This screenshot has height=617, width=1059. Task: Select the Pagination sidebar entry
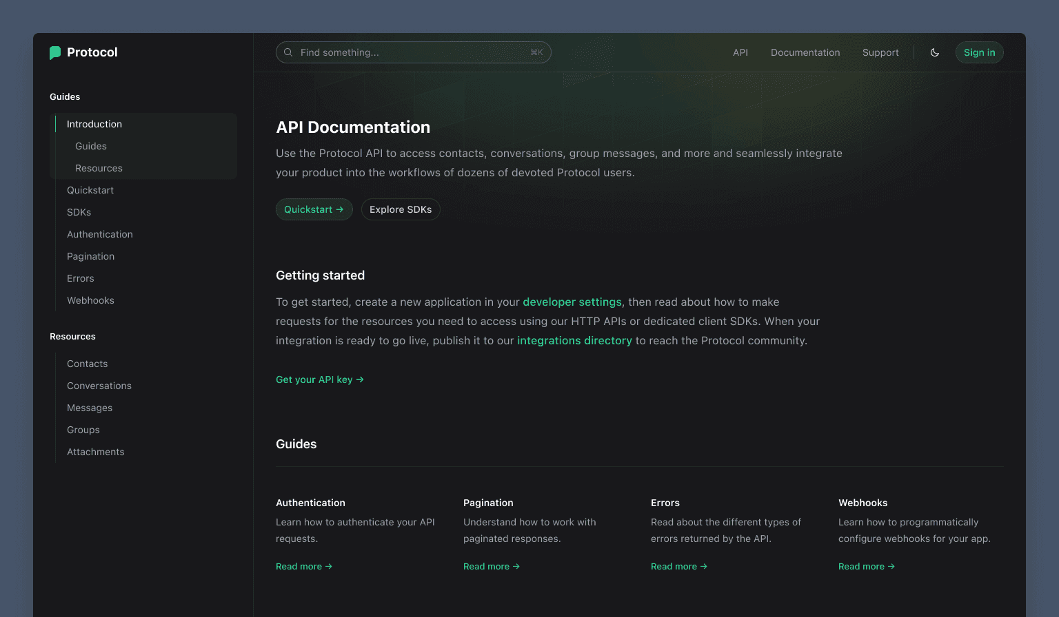pyautogui.click(x=90, y=256)
